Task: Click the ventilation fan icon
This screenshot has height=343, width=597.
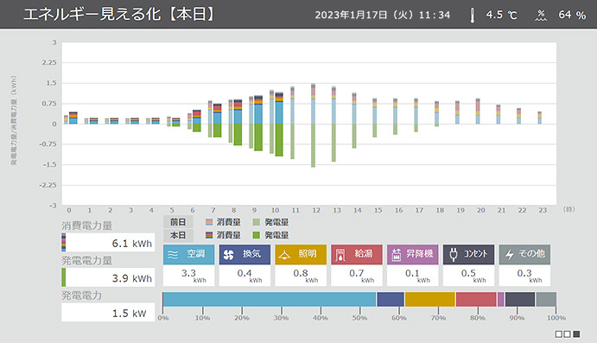Action: pyautogui.click(x=228, y=255)
